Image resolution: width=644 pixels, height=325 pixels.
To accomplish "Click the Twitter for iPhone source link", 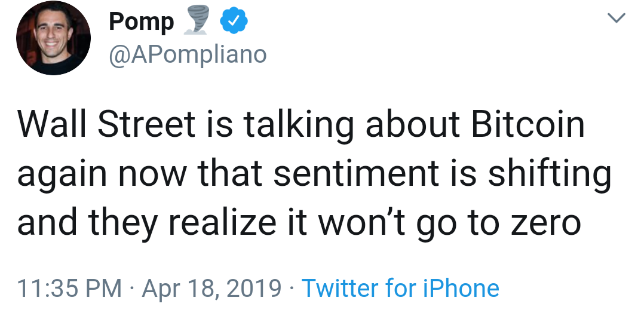I will click(x=400, y=288).
